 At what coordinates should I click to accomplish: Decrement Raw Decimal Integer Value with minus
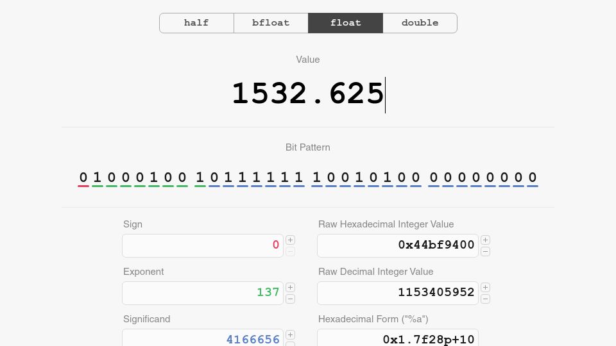click(x=485, y=299)
